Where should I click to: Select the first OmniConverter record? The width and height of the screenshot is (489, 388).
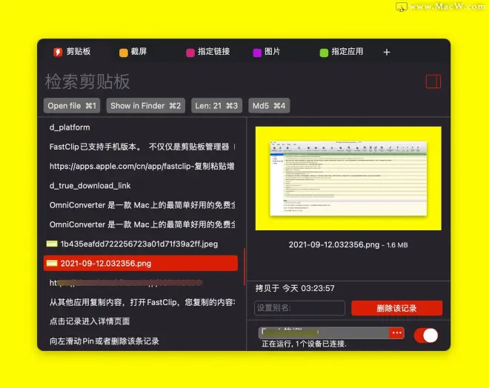tap(141, 205)
